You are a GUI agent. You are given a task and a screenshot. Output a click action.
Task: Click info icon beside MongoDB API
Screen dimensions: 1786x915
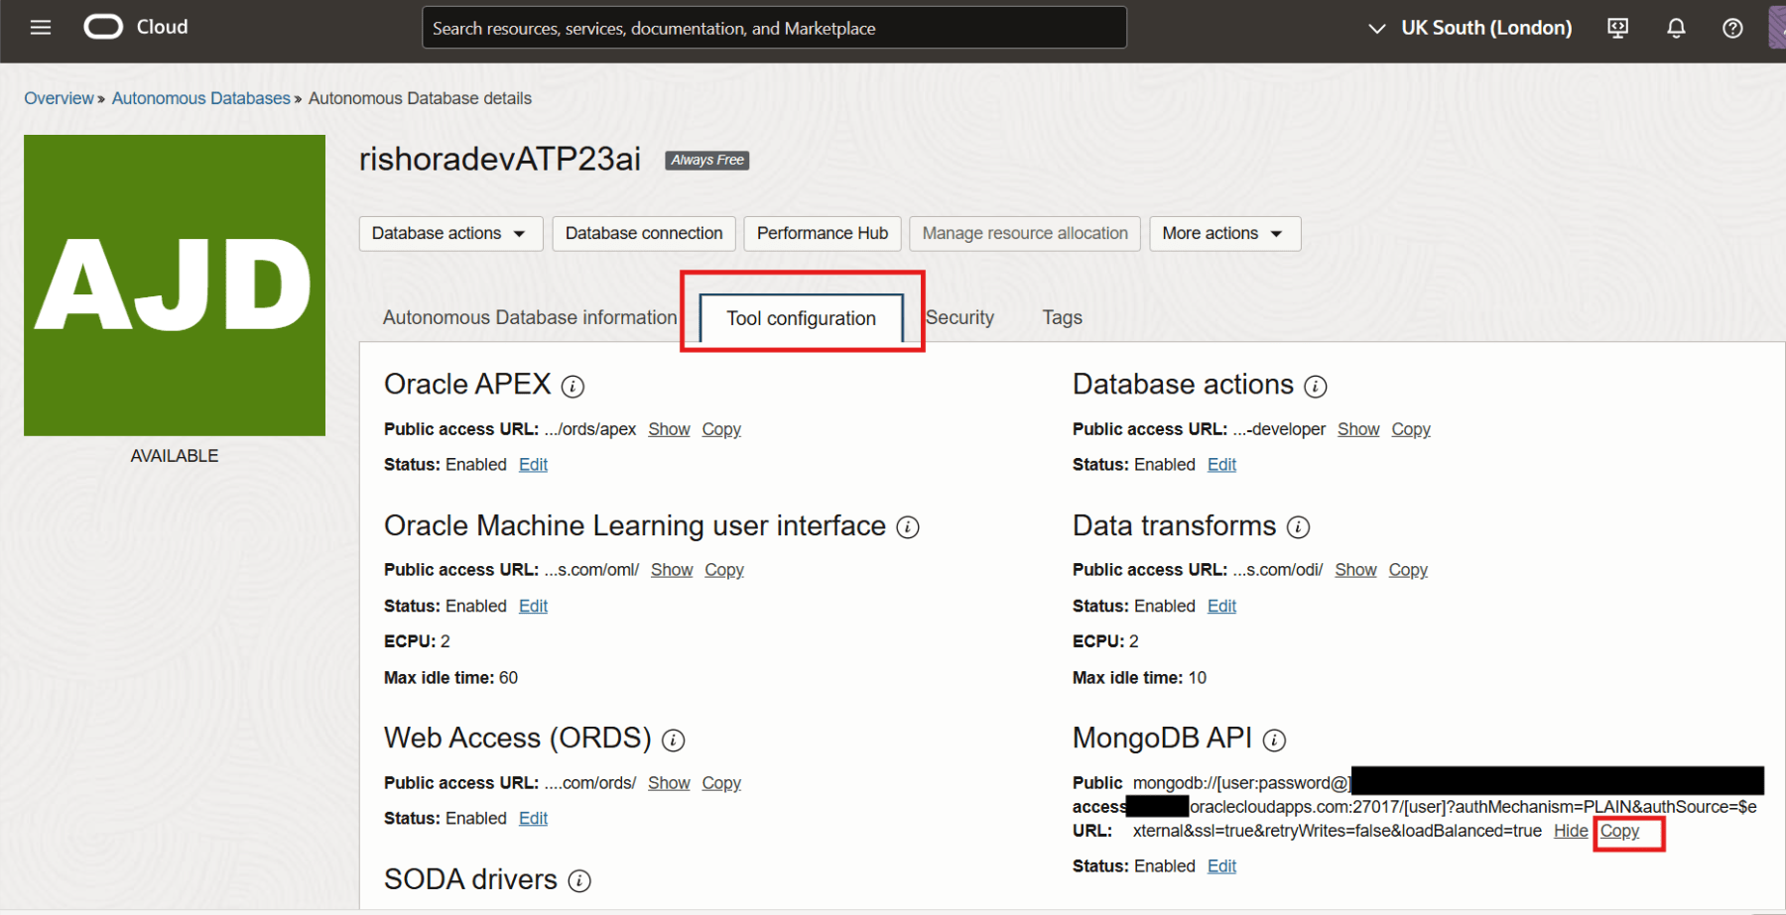click(1274, 741)
